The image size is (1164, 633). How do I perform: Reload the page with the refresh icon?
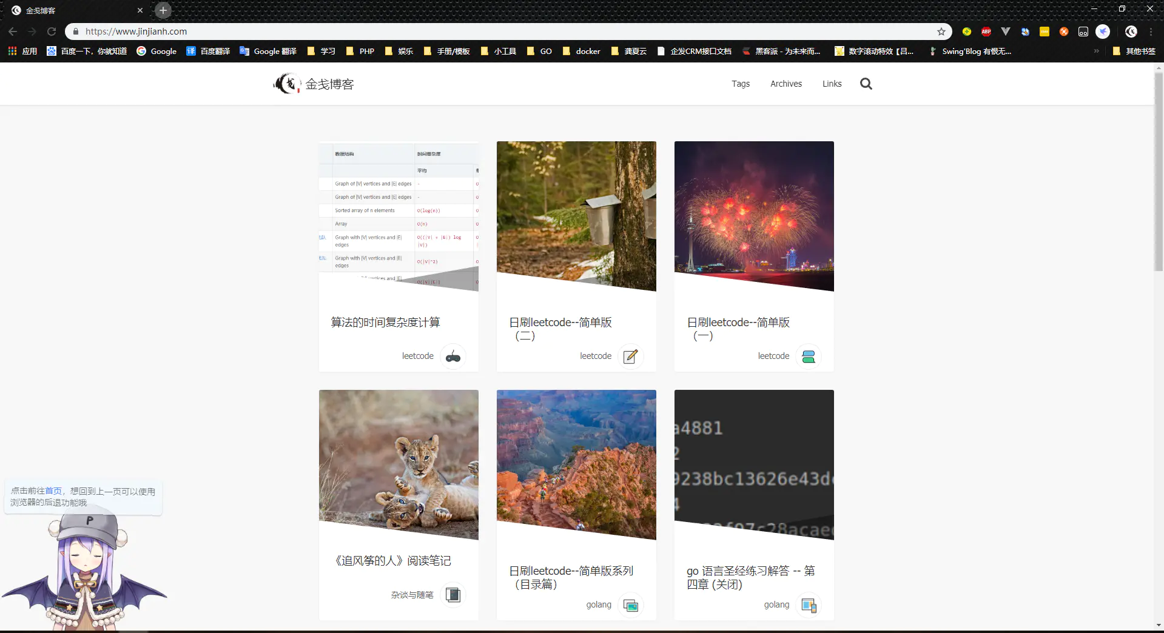(52, 32)
